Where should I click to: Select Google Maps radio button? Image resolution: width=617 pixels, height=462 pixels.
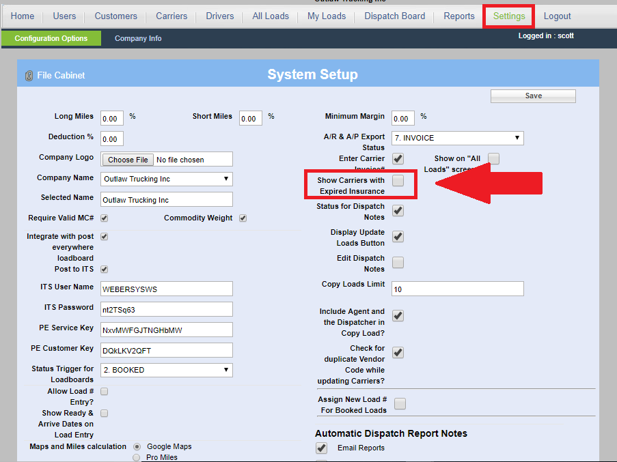[137, 446]
